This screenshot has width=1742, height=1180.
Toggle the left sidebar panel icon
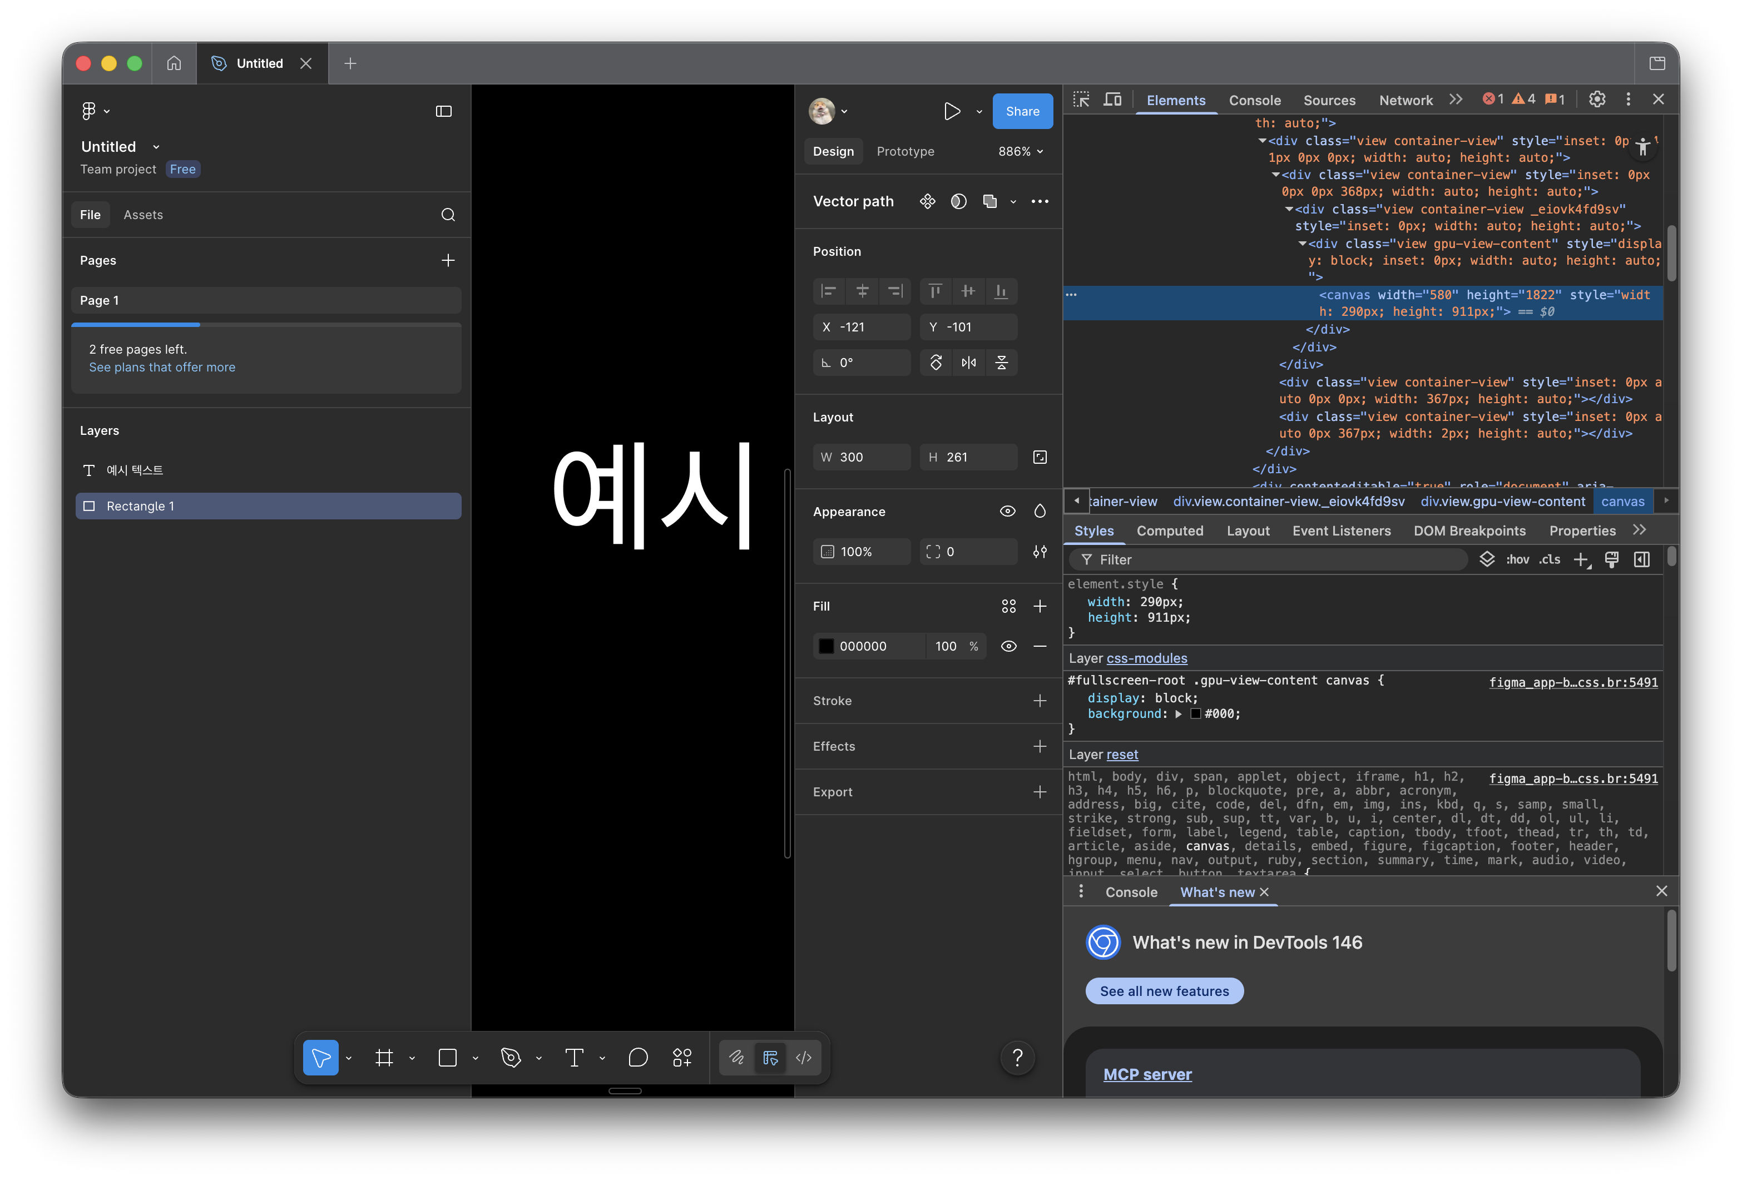[444, 111]
